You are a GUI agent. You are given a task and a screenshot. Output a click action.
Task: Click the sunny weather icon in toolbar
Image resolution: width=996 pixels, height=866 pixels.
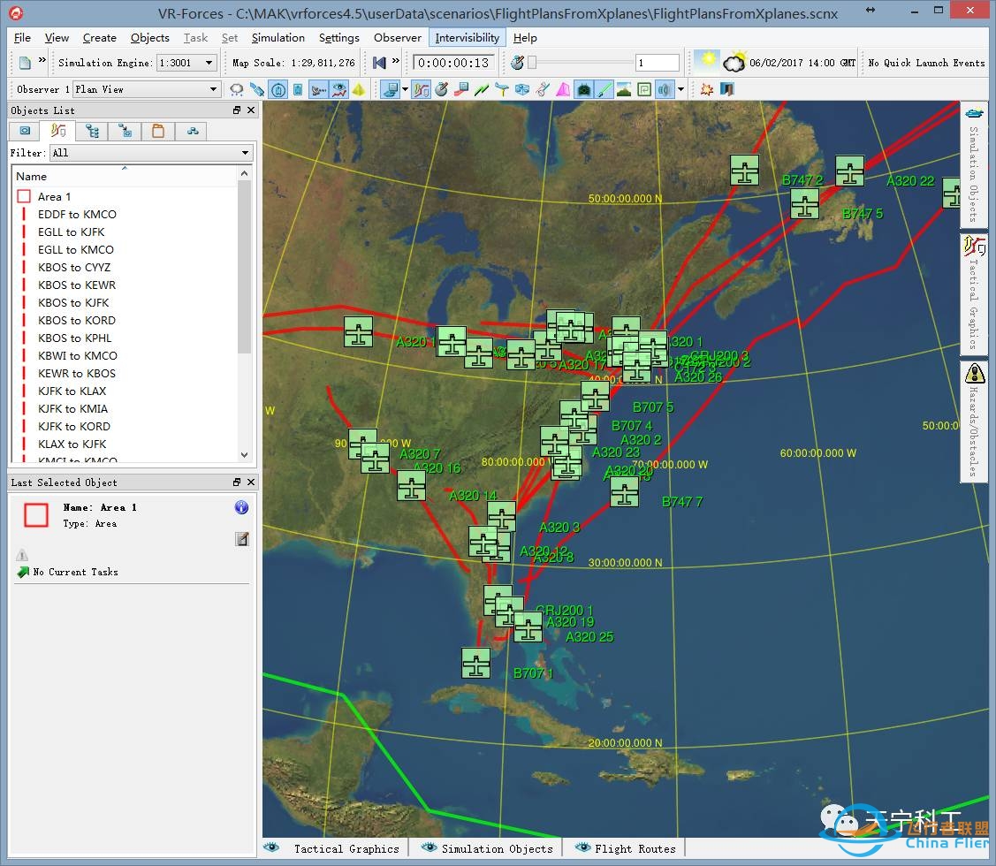point(706,62)
